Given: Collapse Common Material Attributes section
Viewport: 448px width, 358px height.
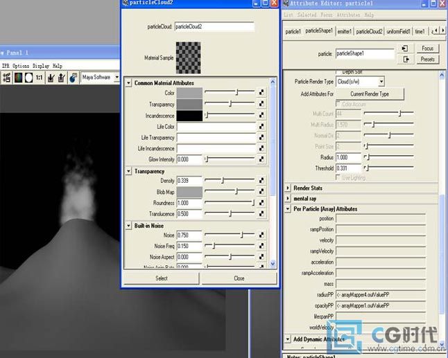Looking at the screenshot, I should coord(128,83).
